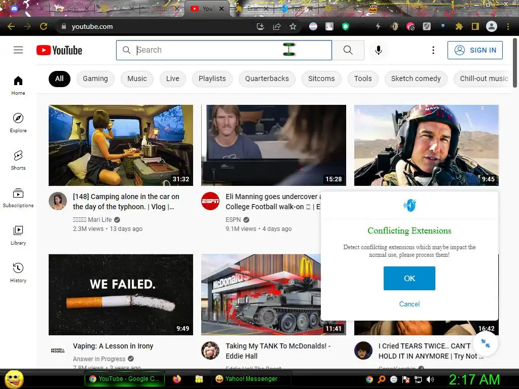The height and width of the screenshot is (389, 519).
Task: Bookmark the page with the star icon
Action: coord(293,26)
